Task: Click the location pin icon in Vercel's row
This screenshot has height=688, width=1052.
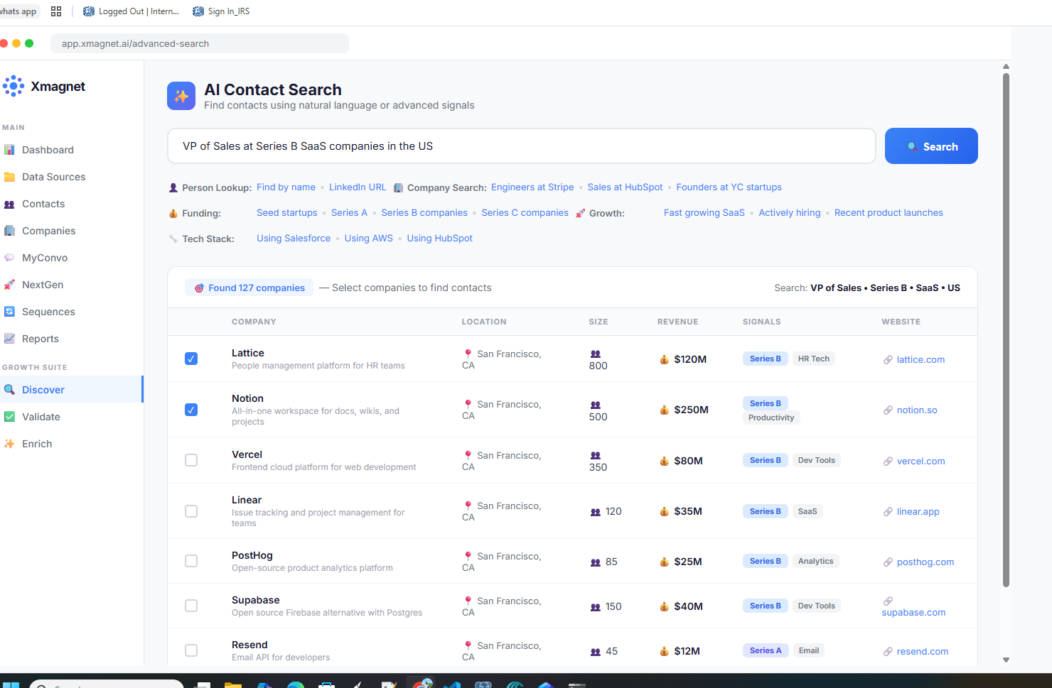Action: click(469, 455)
